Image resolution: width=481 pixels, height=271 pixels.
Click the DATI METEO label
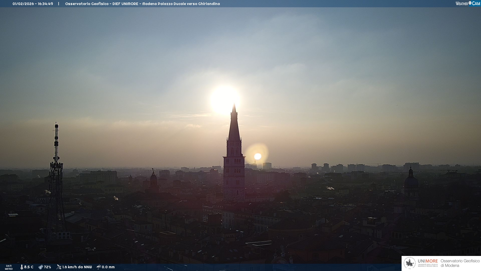coord(9,267)
